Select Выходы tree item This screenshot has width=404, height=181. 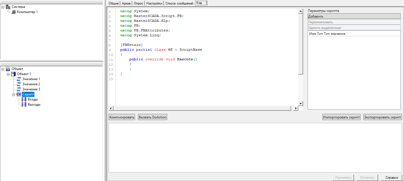(x=34, y=105)
